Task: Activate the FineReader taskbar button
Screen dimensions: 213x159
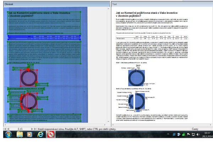Action: 51,134
